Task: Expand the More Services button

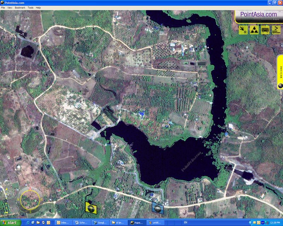Action: 276,30
